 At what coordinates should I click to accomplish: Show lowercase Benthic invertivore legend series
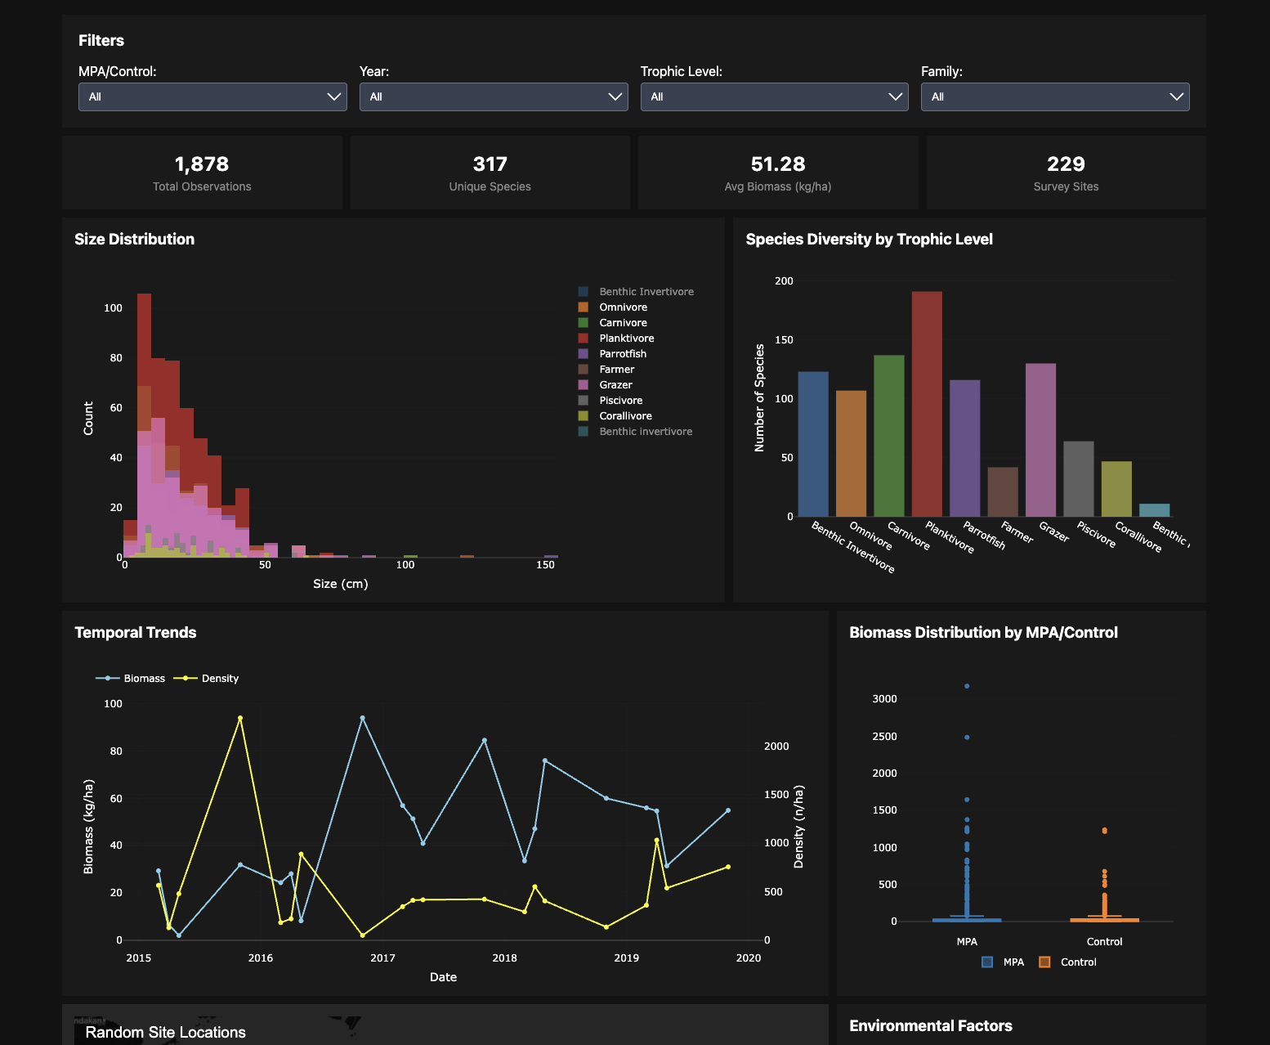[x=645, y=432]
